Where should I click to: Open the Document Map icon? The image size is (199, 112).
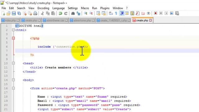pyautogui.click(x=132, y=13)
